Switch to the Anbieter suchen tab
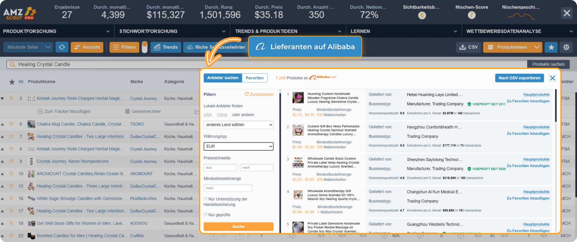This screenshot has width=577, height=242. point(223,78)
